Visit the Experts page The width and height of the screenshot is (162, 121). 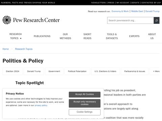(x=134, y=36)
